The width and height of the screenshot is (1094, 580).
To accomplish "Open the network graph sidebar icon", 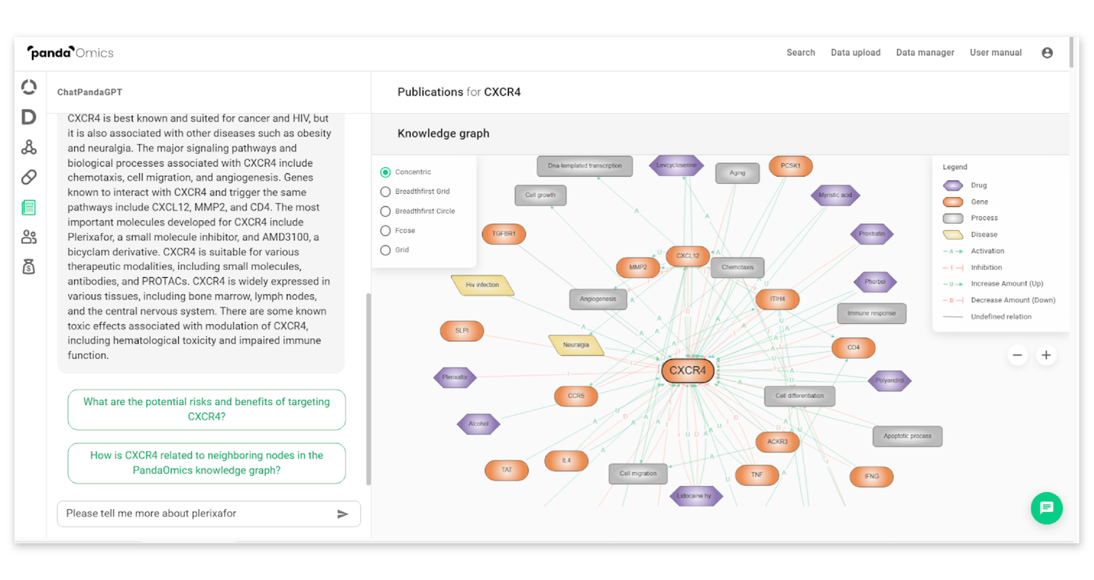I will point(29,148).
